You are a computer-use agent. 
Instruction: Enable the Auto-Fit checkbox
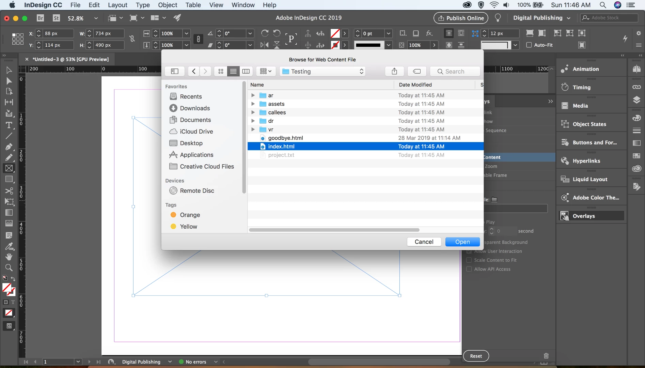click(x=529, y=45)
